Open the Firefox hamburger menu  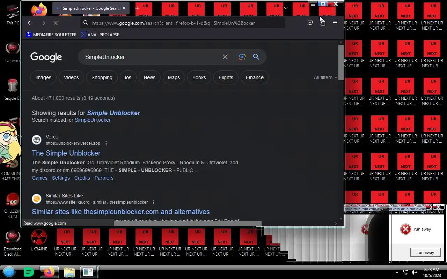(x=335, y=23)
